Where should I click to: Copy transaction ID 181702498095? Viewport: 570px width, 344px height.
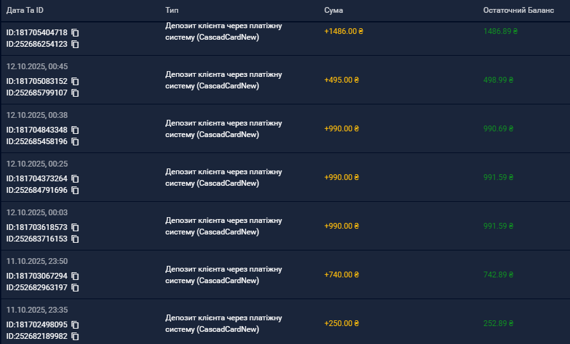coord(75,325)
